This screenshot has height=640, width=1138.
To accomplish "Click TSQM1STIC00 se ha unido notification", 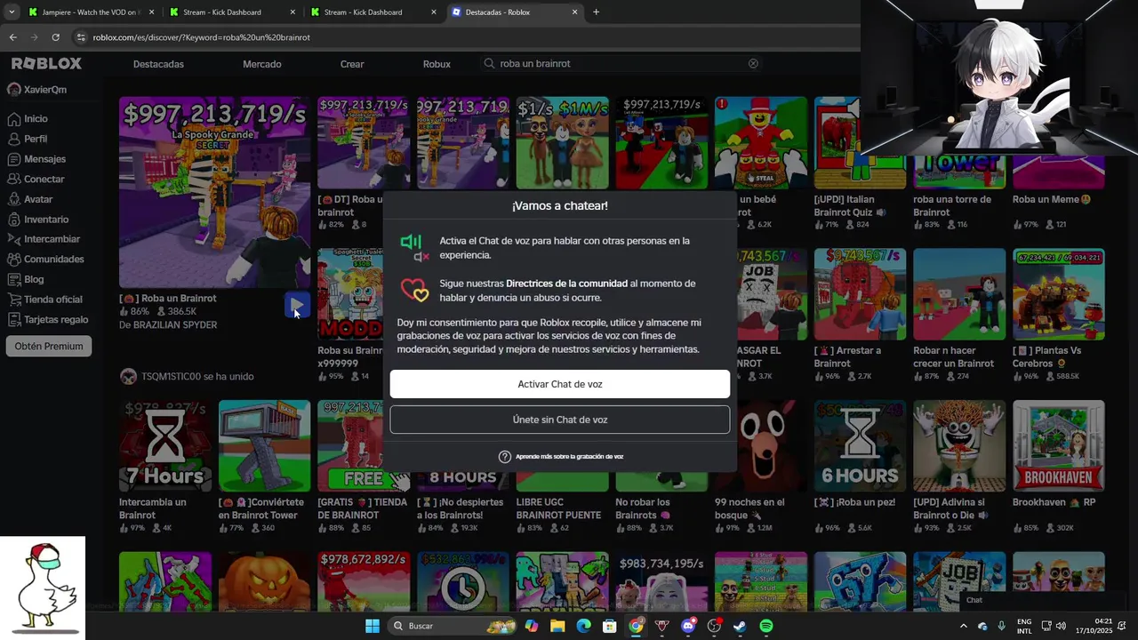I will [x=187, y=377].
